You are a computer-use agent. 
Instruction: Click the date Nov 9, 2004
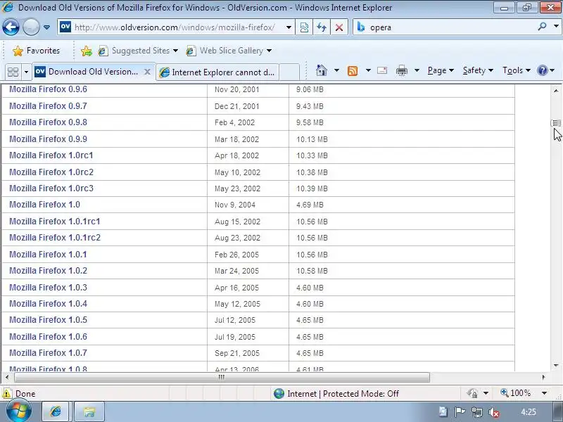[235, 205]
